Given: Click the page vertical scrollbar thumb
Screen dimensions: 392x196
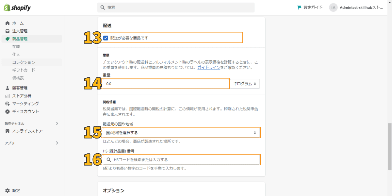Looking at the screenshot, I should tap(389, 146).
